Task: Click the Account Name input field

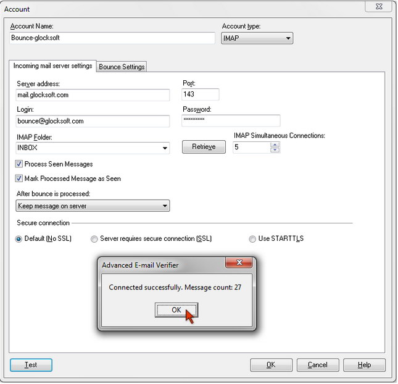Action: point(112,38)
